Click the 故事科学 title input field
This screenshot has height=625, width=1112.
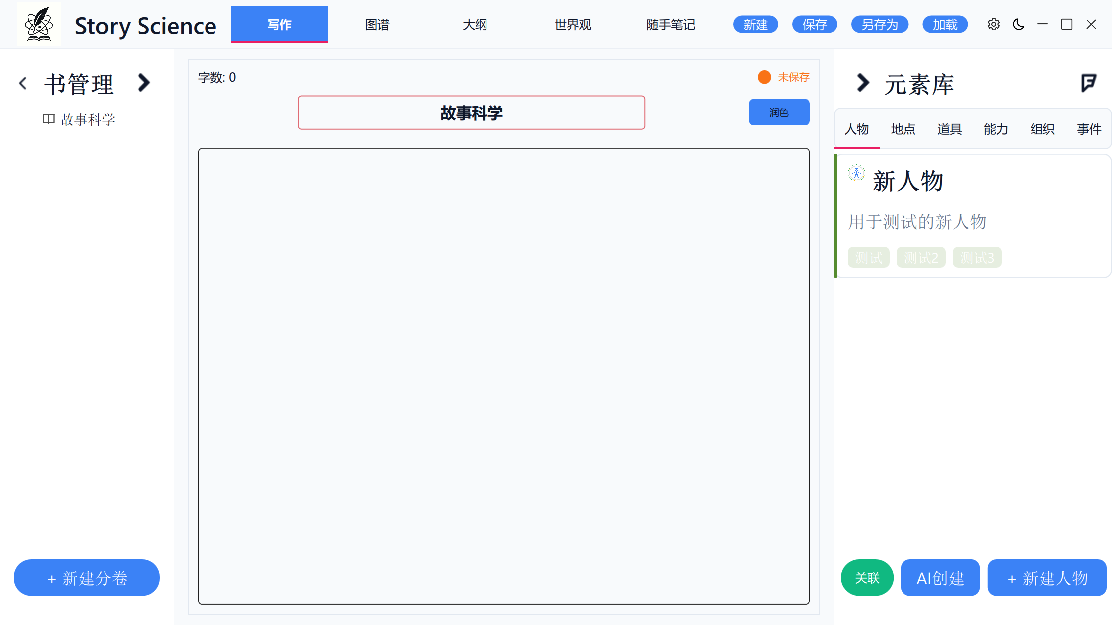pyautogui.click(x=471, y=113)
